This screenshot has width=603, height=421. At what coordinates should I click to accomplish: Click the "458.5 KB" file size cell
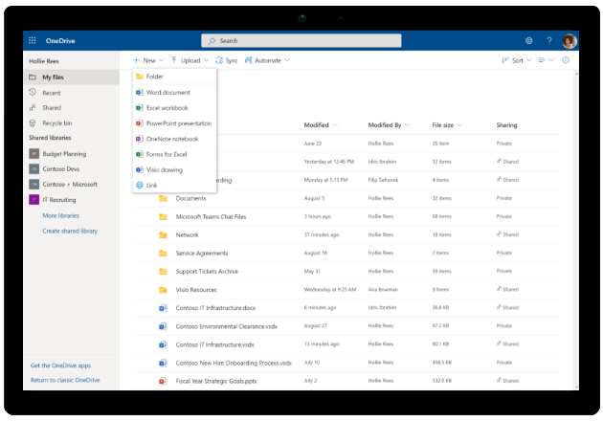point(441,363)
